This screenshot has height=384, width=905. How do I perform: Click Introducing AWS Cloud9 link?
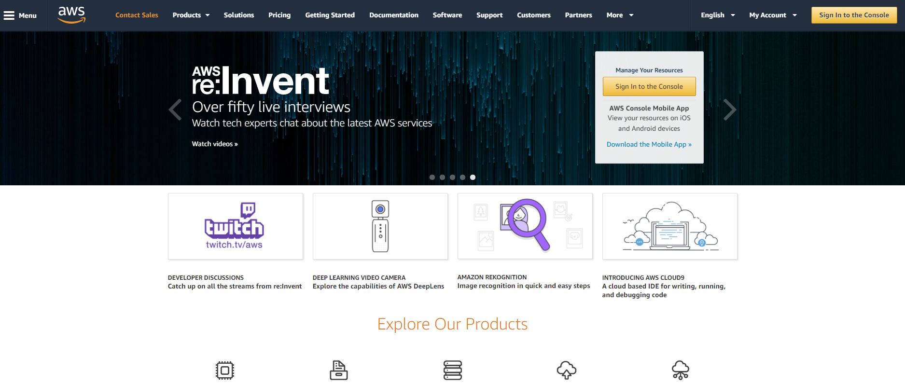[x=664, y=286]
